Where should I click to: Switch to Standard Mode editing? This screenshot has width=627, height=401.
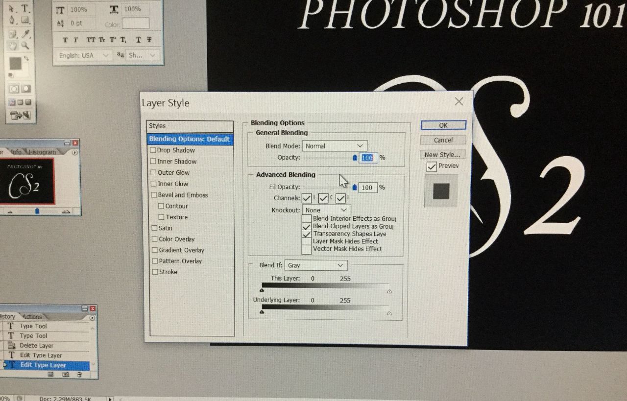[14, 89]
